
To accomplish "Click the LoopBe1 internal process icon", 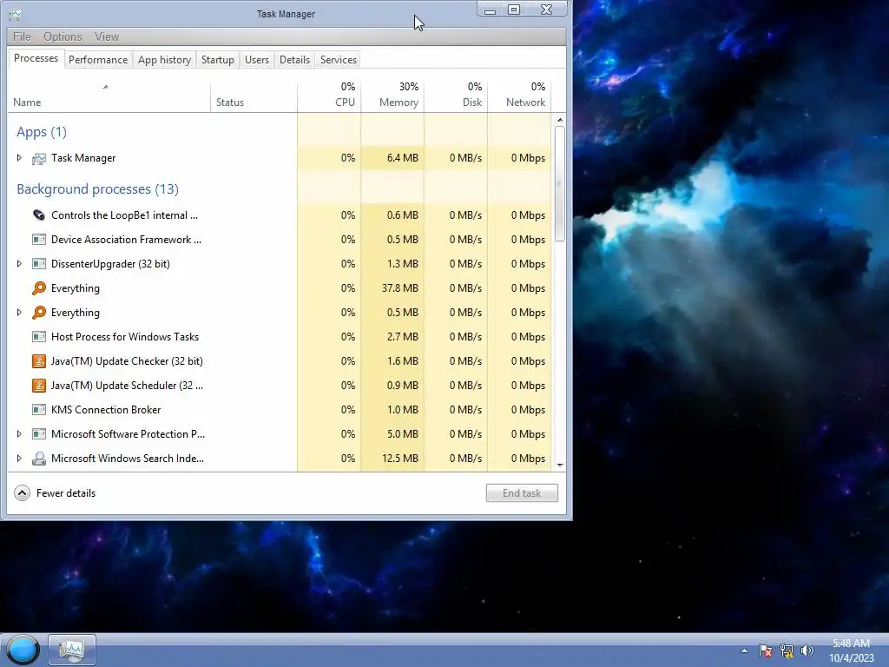I will tap(38, 215).
